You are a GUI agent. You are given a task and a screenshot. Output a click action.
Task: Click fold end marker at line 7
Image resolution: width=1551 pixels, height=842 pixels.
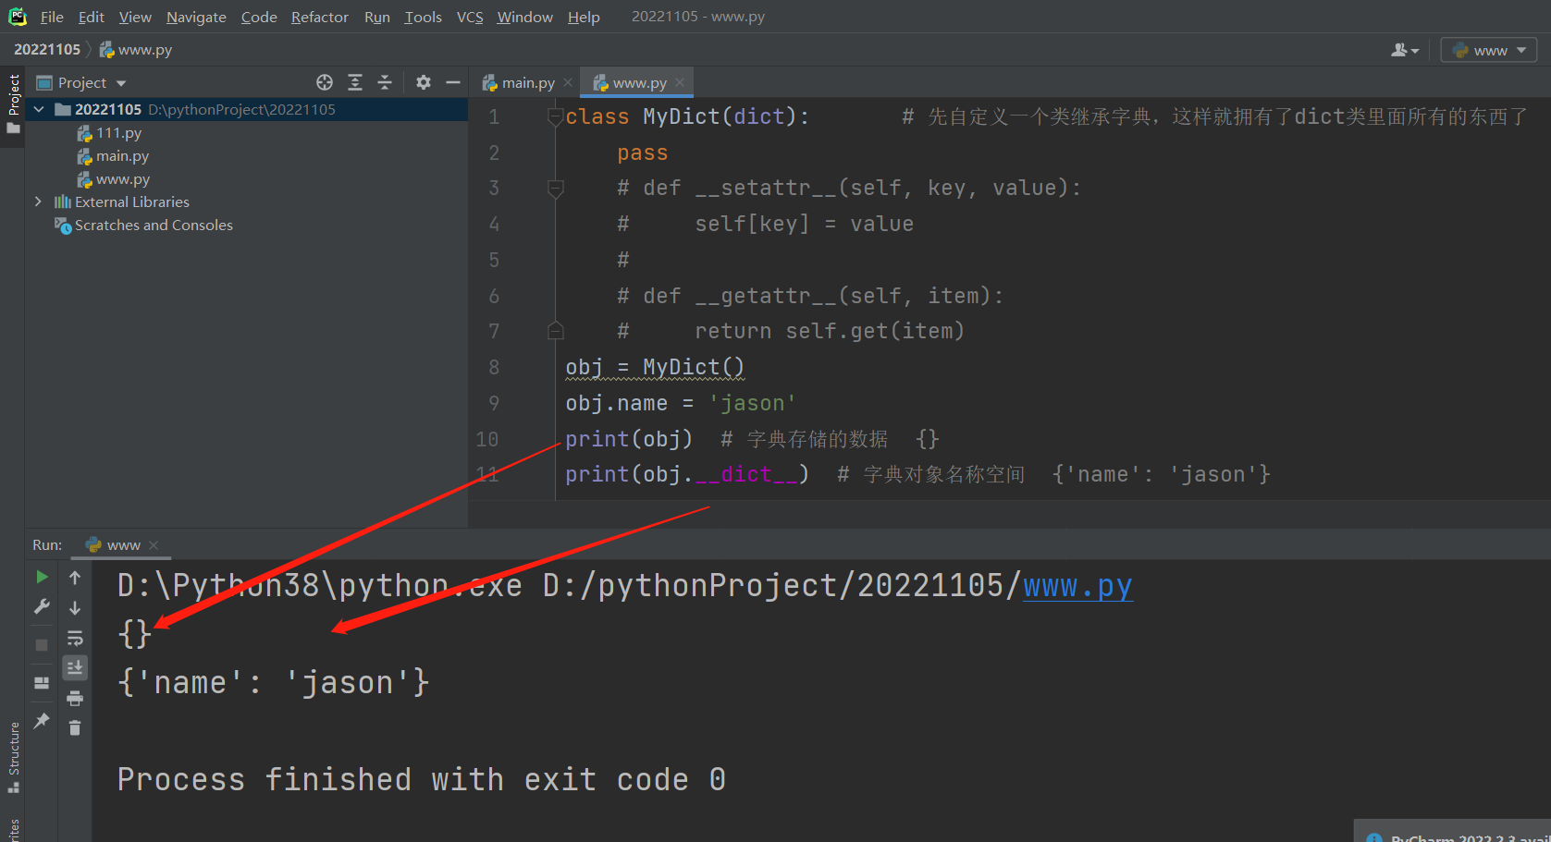(555, 331)
